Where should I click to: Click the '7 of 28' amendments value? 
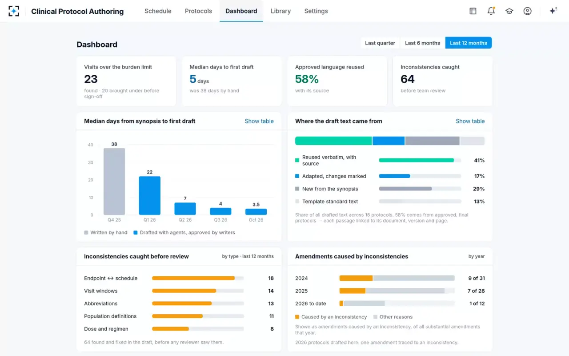coord(476,291)
